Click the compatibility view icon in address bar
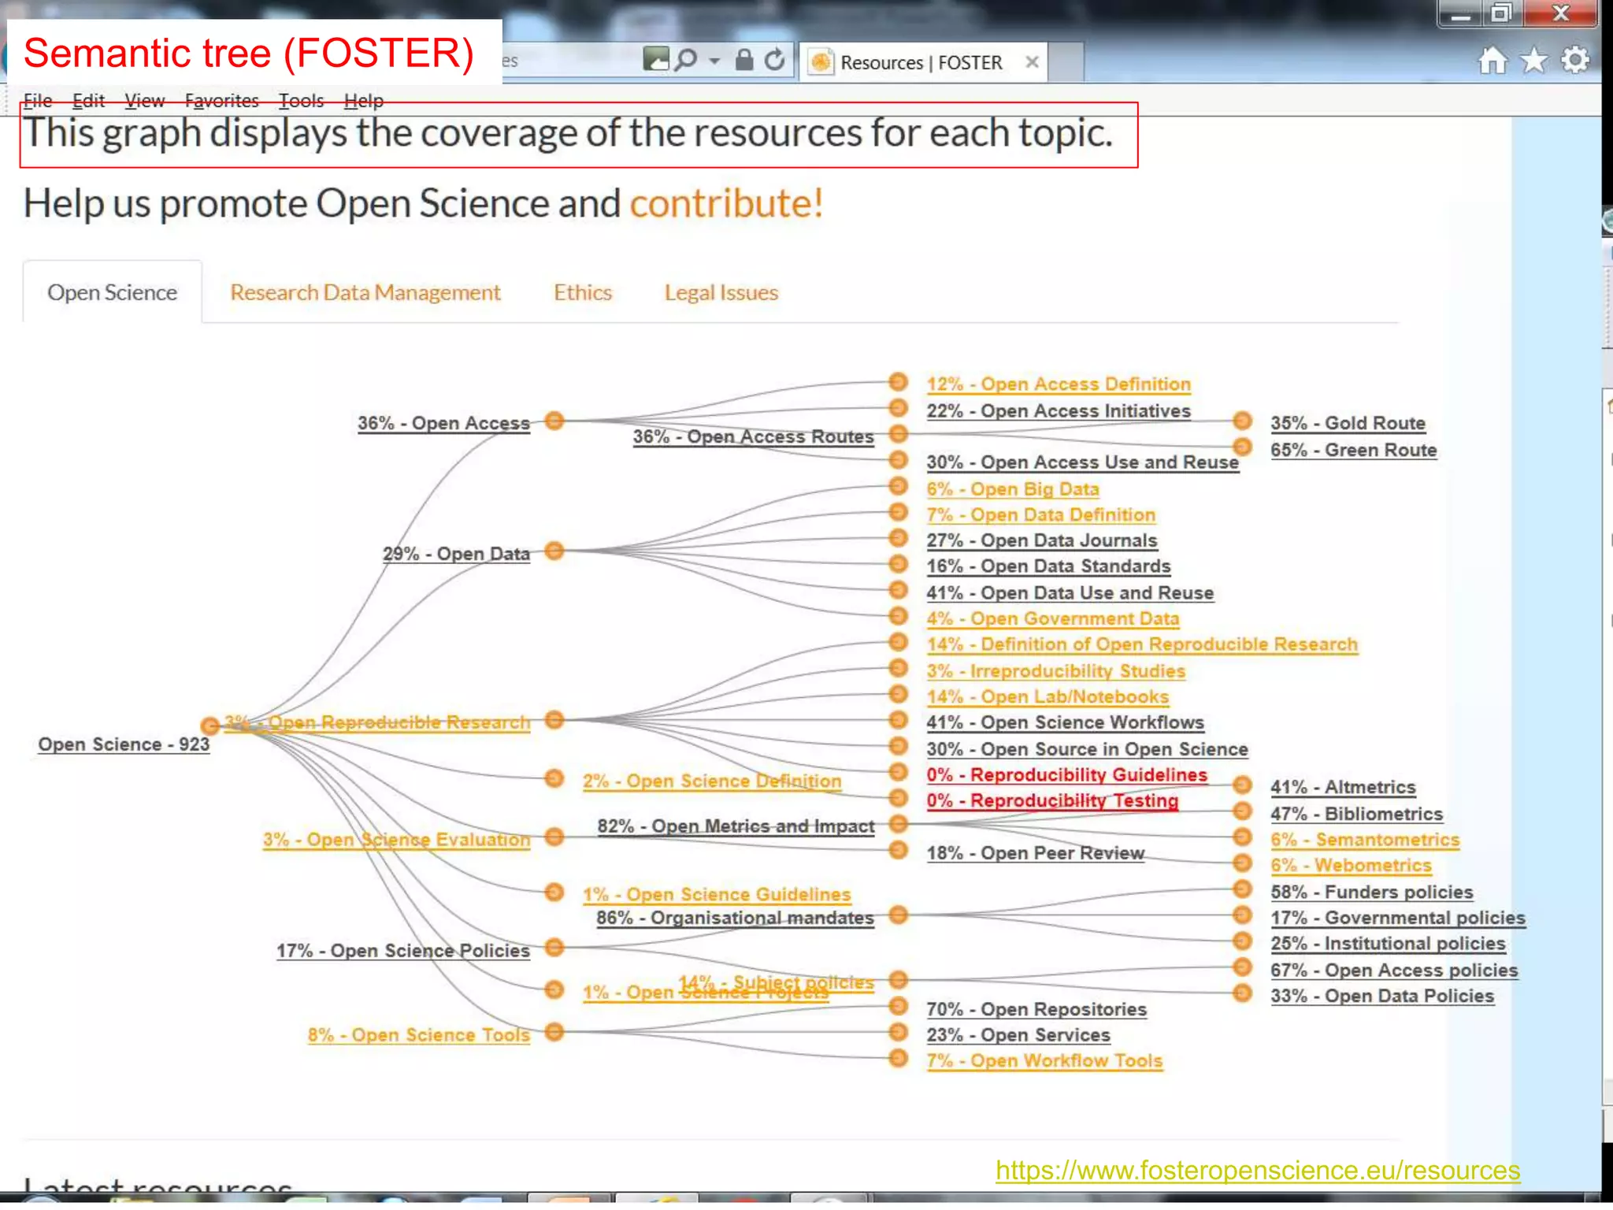Viewport: 1613px width, 1210px height. pyautogui.click(x=655, y=59)
